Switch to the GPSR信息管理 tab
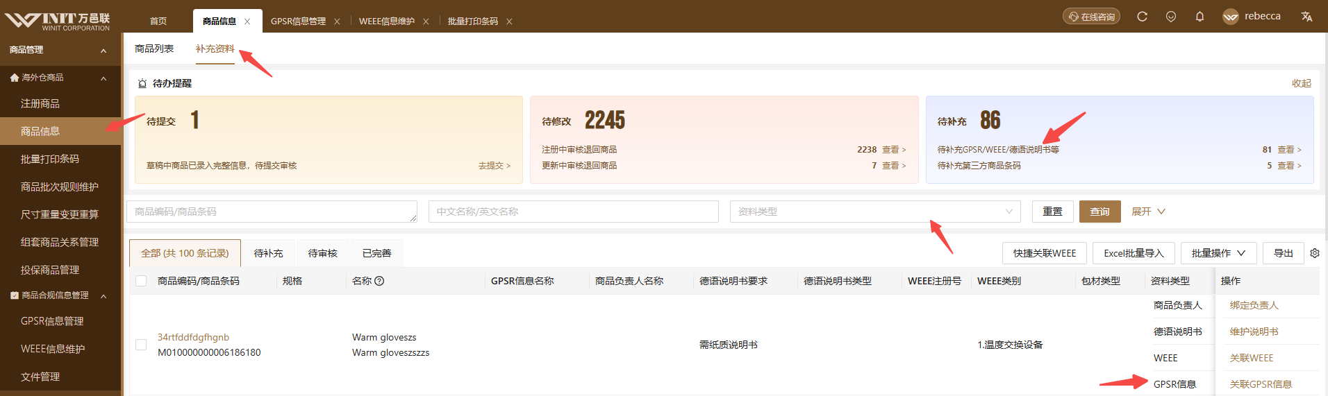The height and width of the screenshot is (396, 1328). [x=298, y=21]
